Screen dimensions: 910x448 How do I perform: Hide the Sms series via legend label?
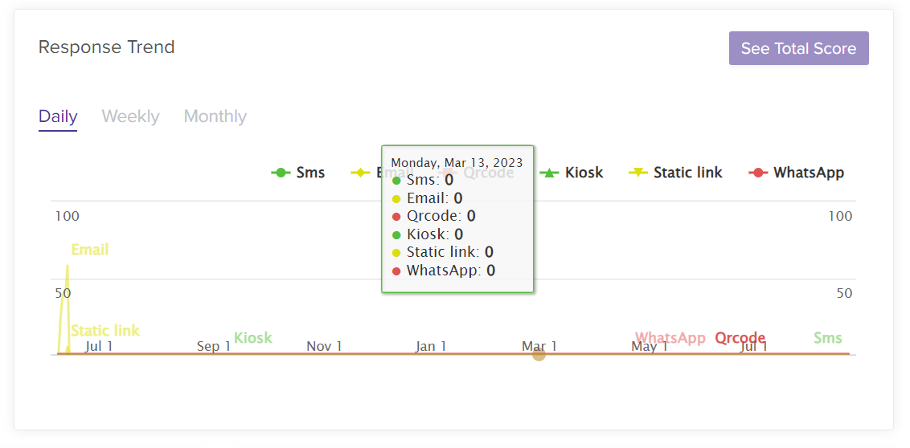click(x=310, y=173)
